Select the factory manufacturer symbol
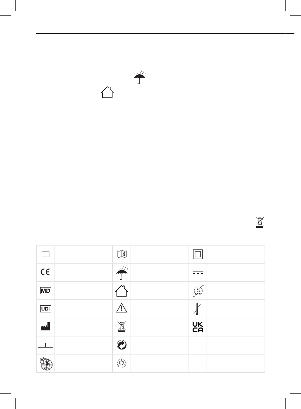301x409 pixels. point(45,327)
